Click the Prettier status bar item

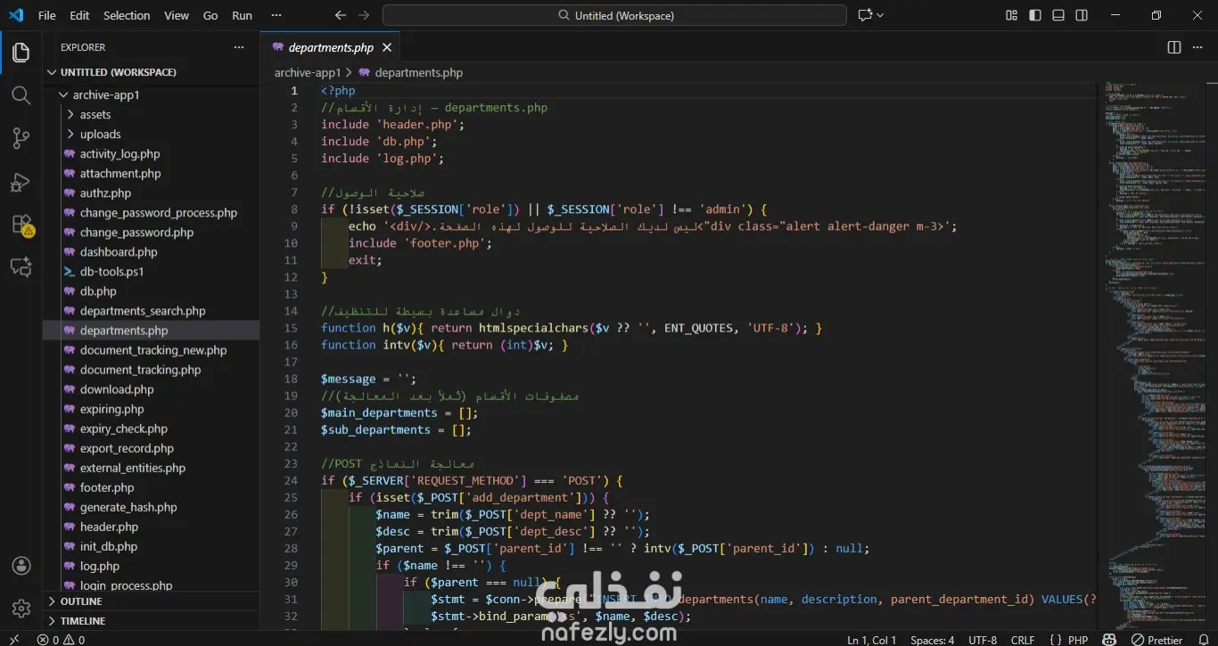click(1158, 639)
